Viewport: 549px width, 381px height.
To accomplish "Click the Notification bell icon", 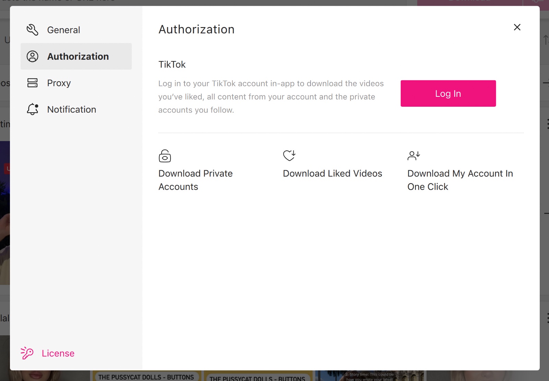I will pyautogui.click(x=32, y=109).
